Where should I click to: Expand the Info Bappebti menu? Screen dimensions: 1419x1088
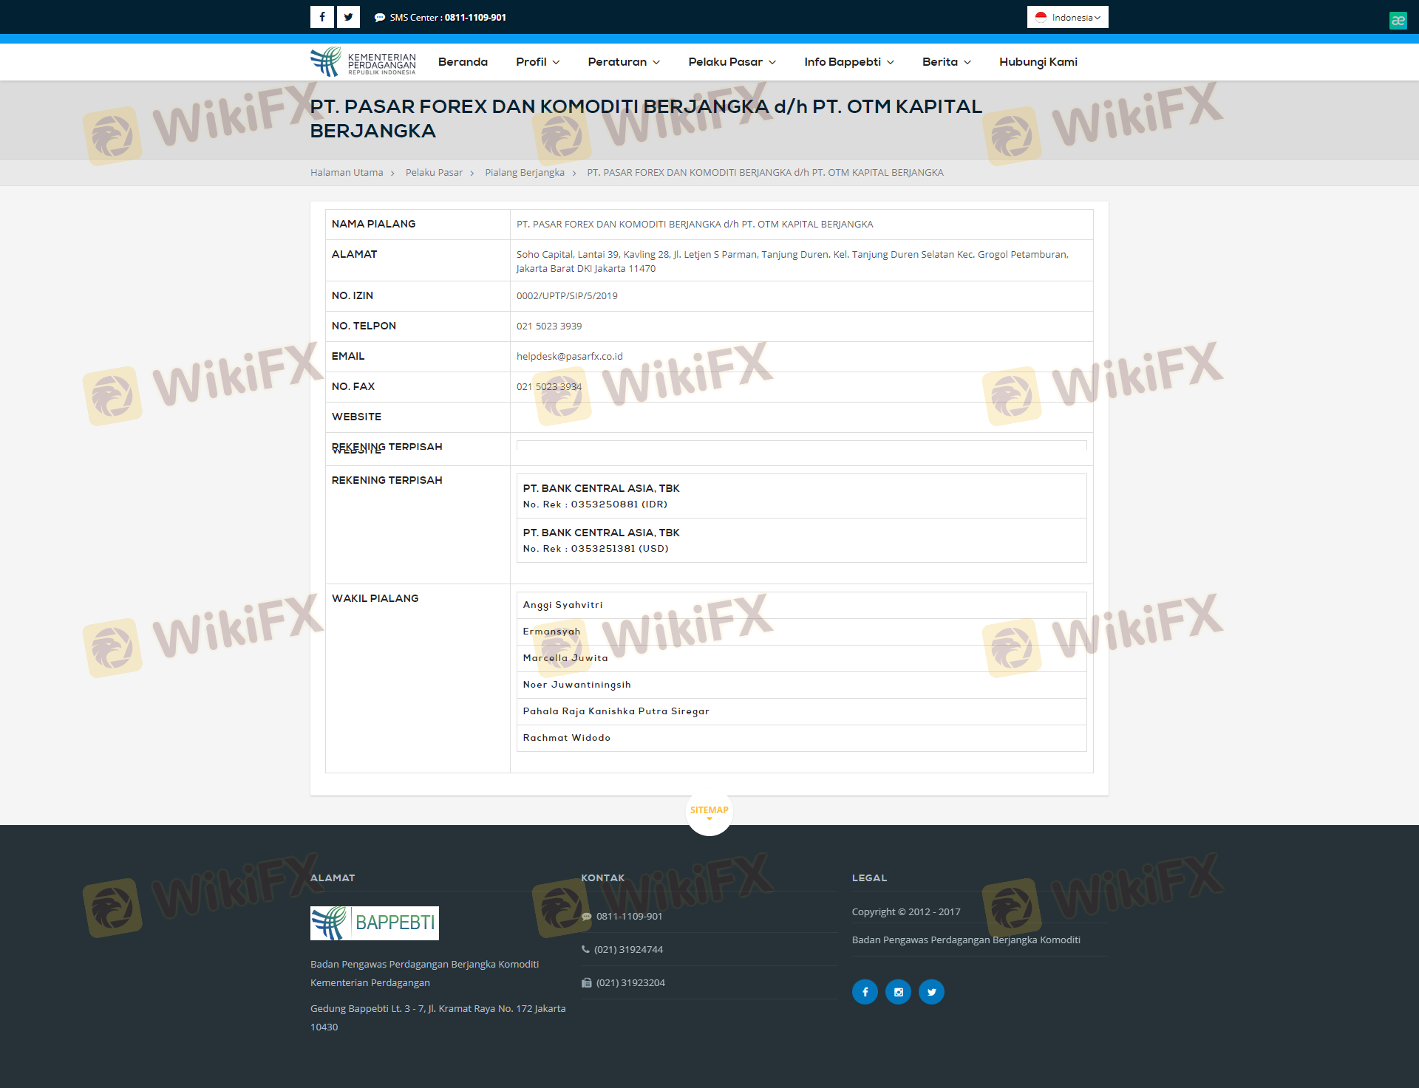[x=848, y=62]
